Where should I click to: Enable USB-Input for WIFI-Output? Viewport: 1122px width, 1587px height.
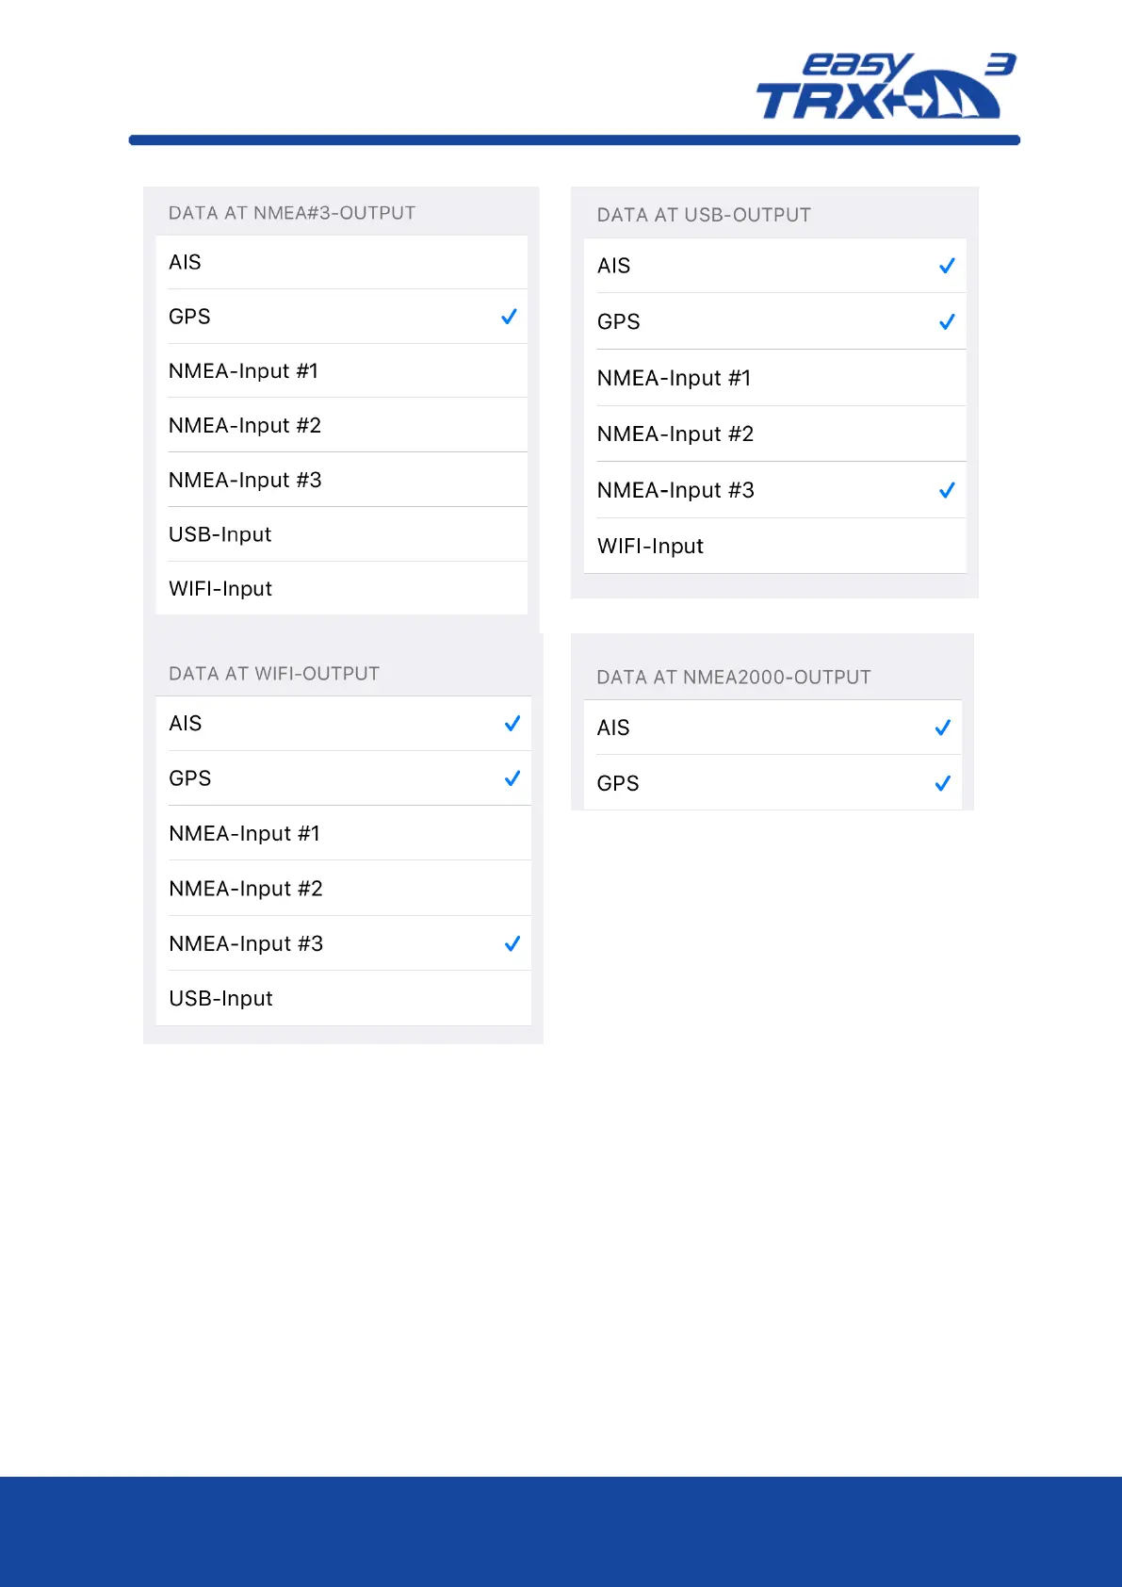(343, 999)
